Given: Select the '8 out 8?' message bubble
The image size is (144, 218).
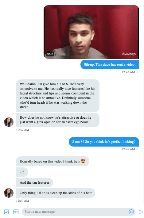Looking at the screenshot, I should (104, 142).
